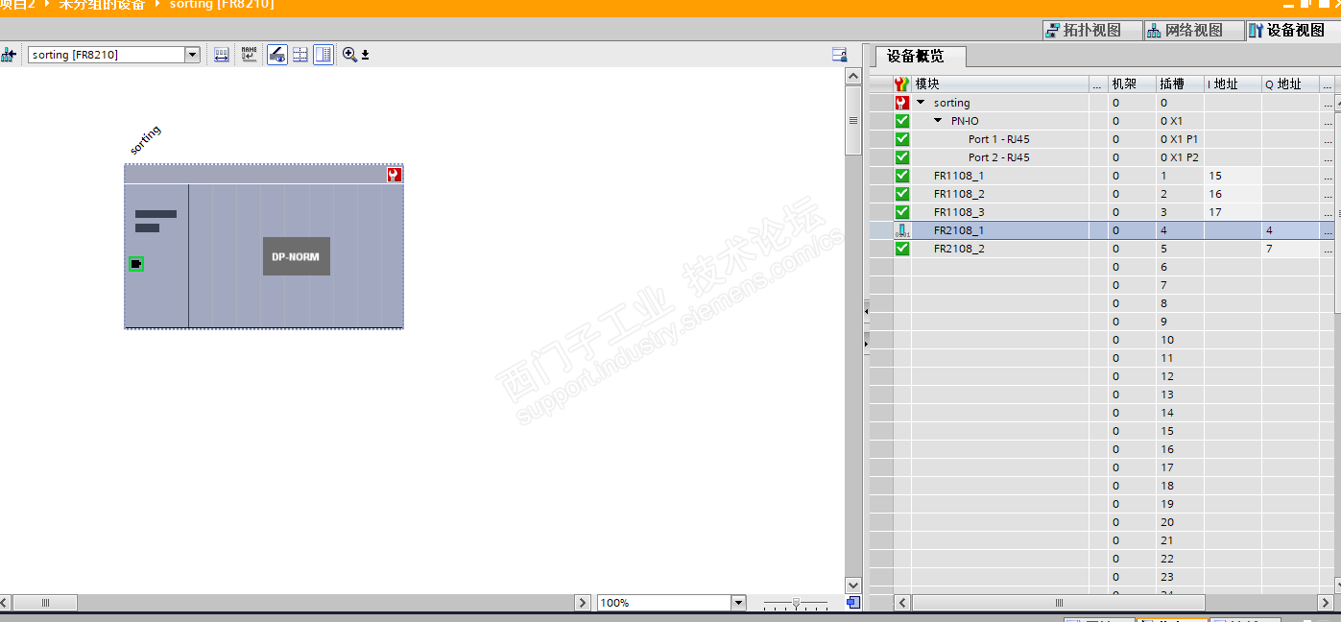Open the sorting [FR8210] device selector dropdown
Viewport: 1341px width, 622px height.
pos(192,55)
